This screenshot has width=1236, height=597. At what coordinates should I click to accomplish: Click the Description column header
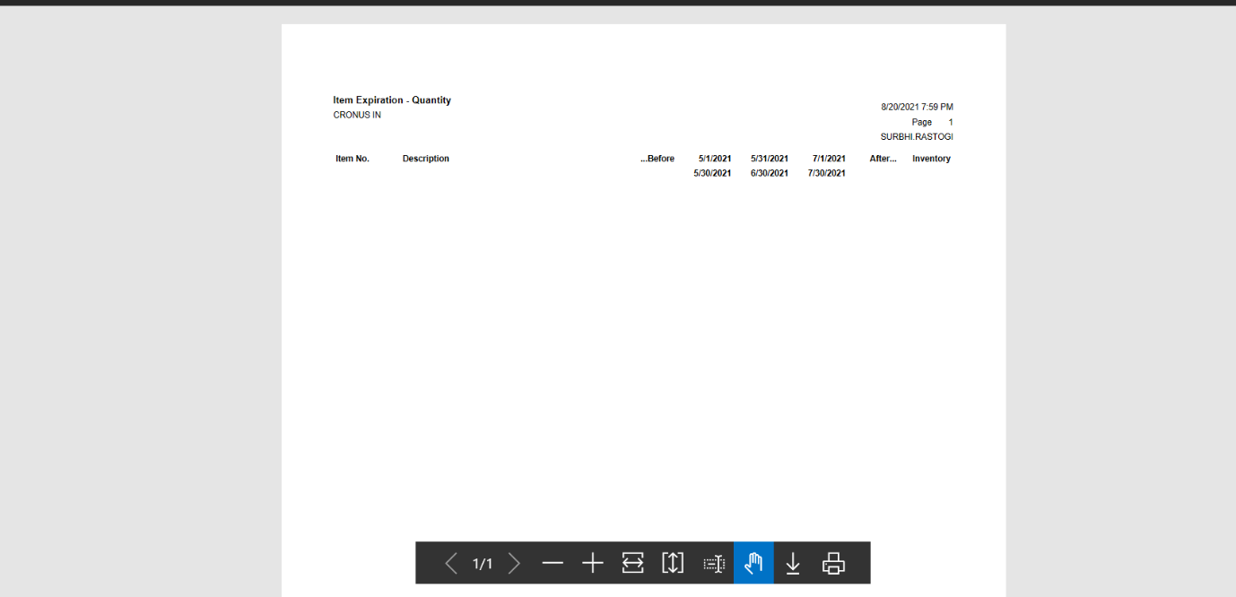(x=425, y=158)
